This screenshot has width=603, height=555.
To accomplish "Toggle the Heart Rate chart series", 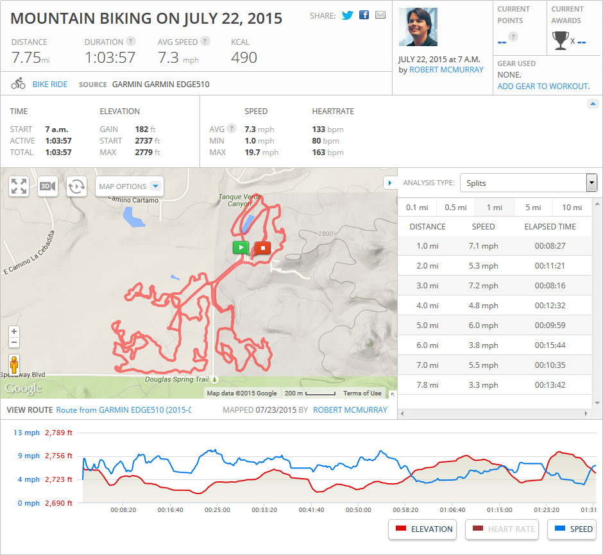I will pyautogui.click(x=502, y=529).
